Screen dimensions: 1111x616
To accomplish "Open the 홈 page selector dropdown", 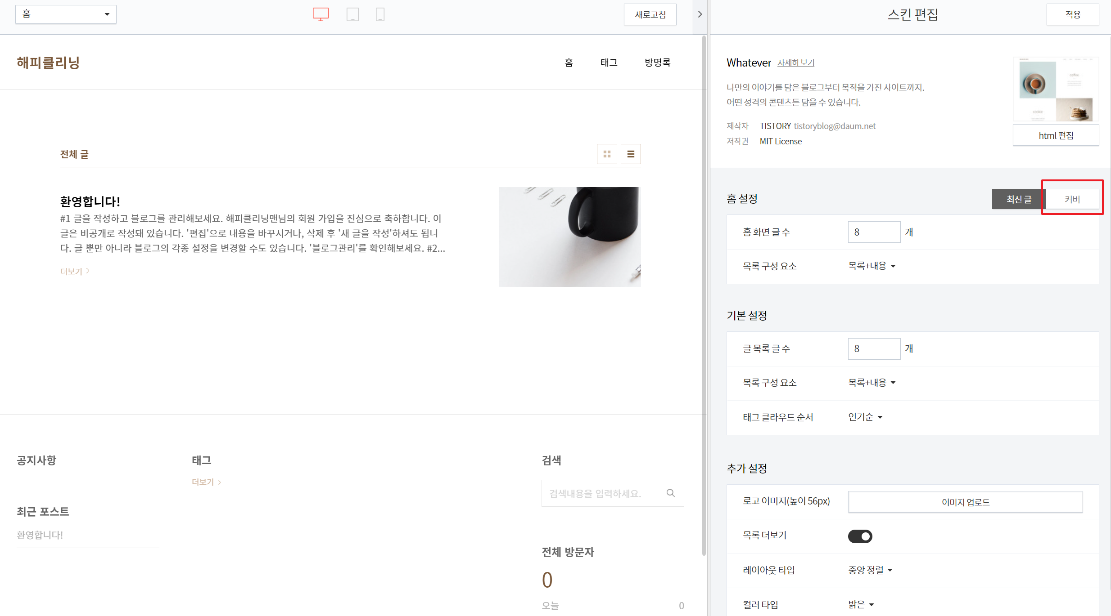I will pyautogui.click(x=66, y=14).
